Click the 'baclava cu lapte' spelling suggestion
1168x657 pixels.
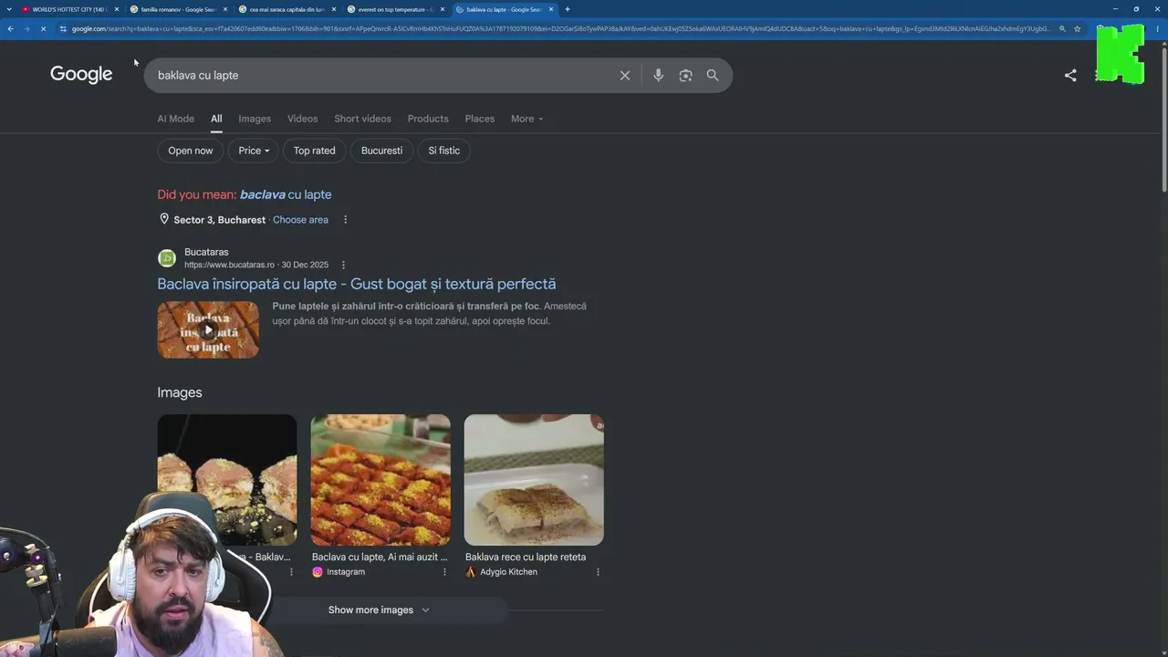click(x=286, y=194)
